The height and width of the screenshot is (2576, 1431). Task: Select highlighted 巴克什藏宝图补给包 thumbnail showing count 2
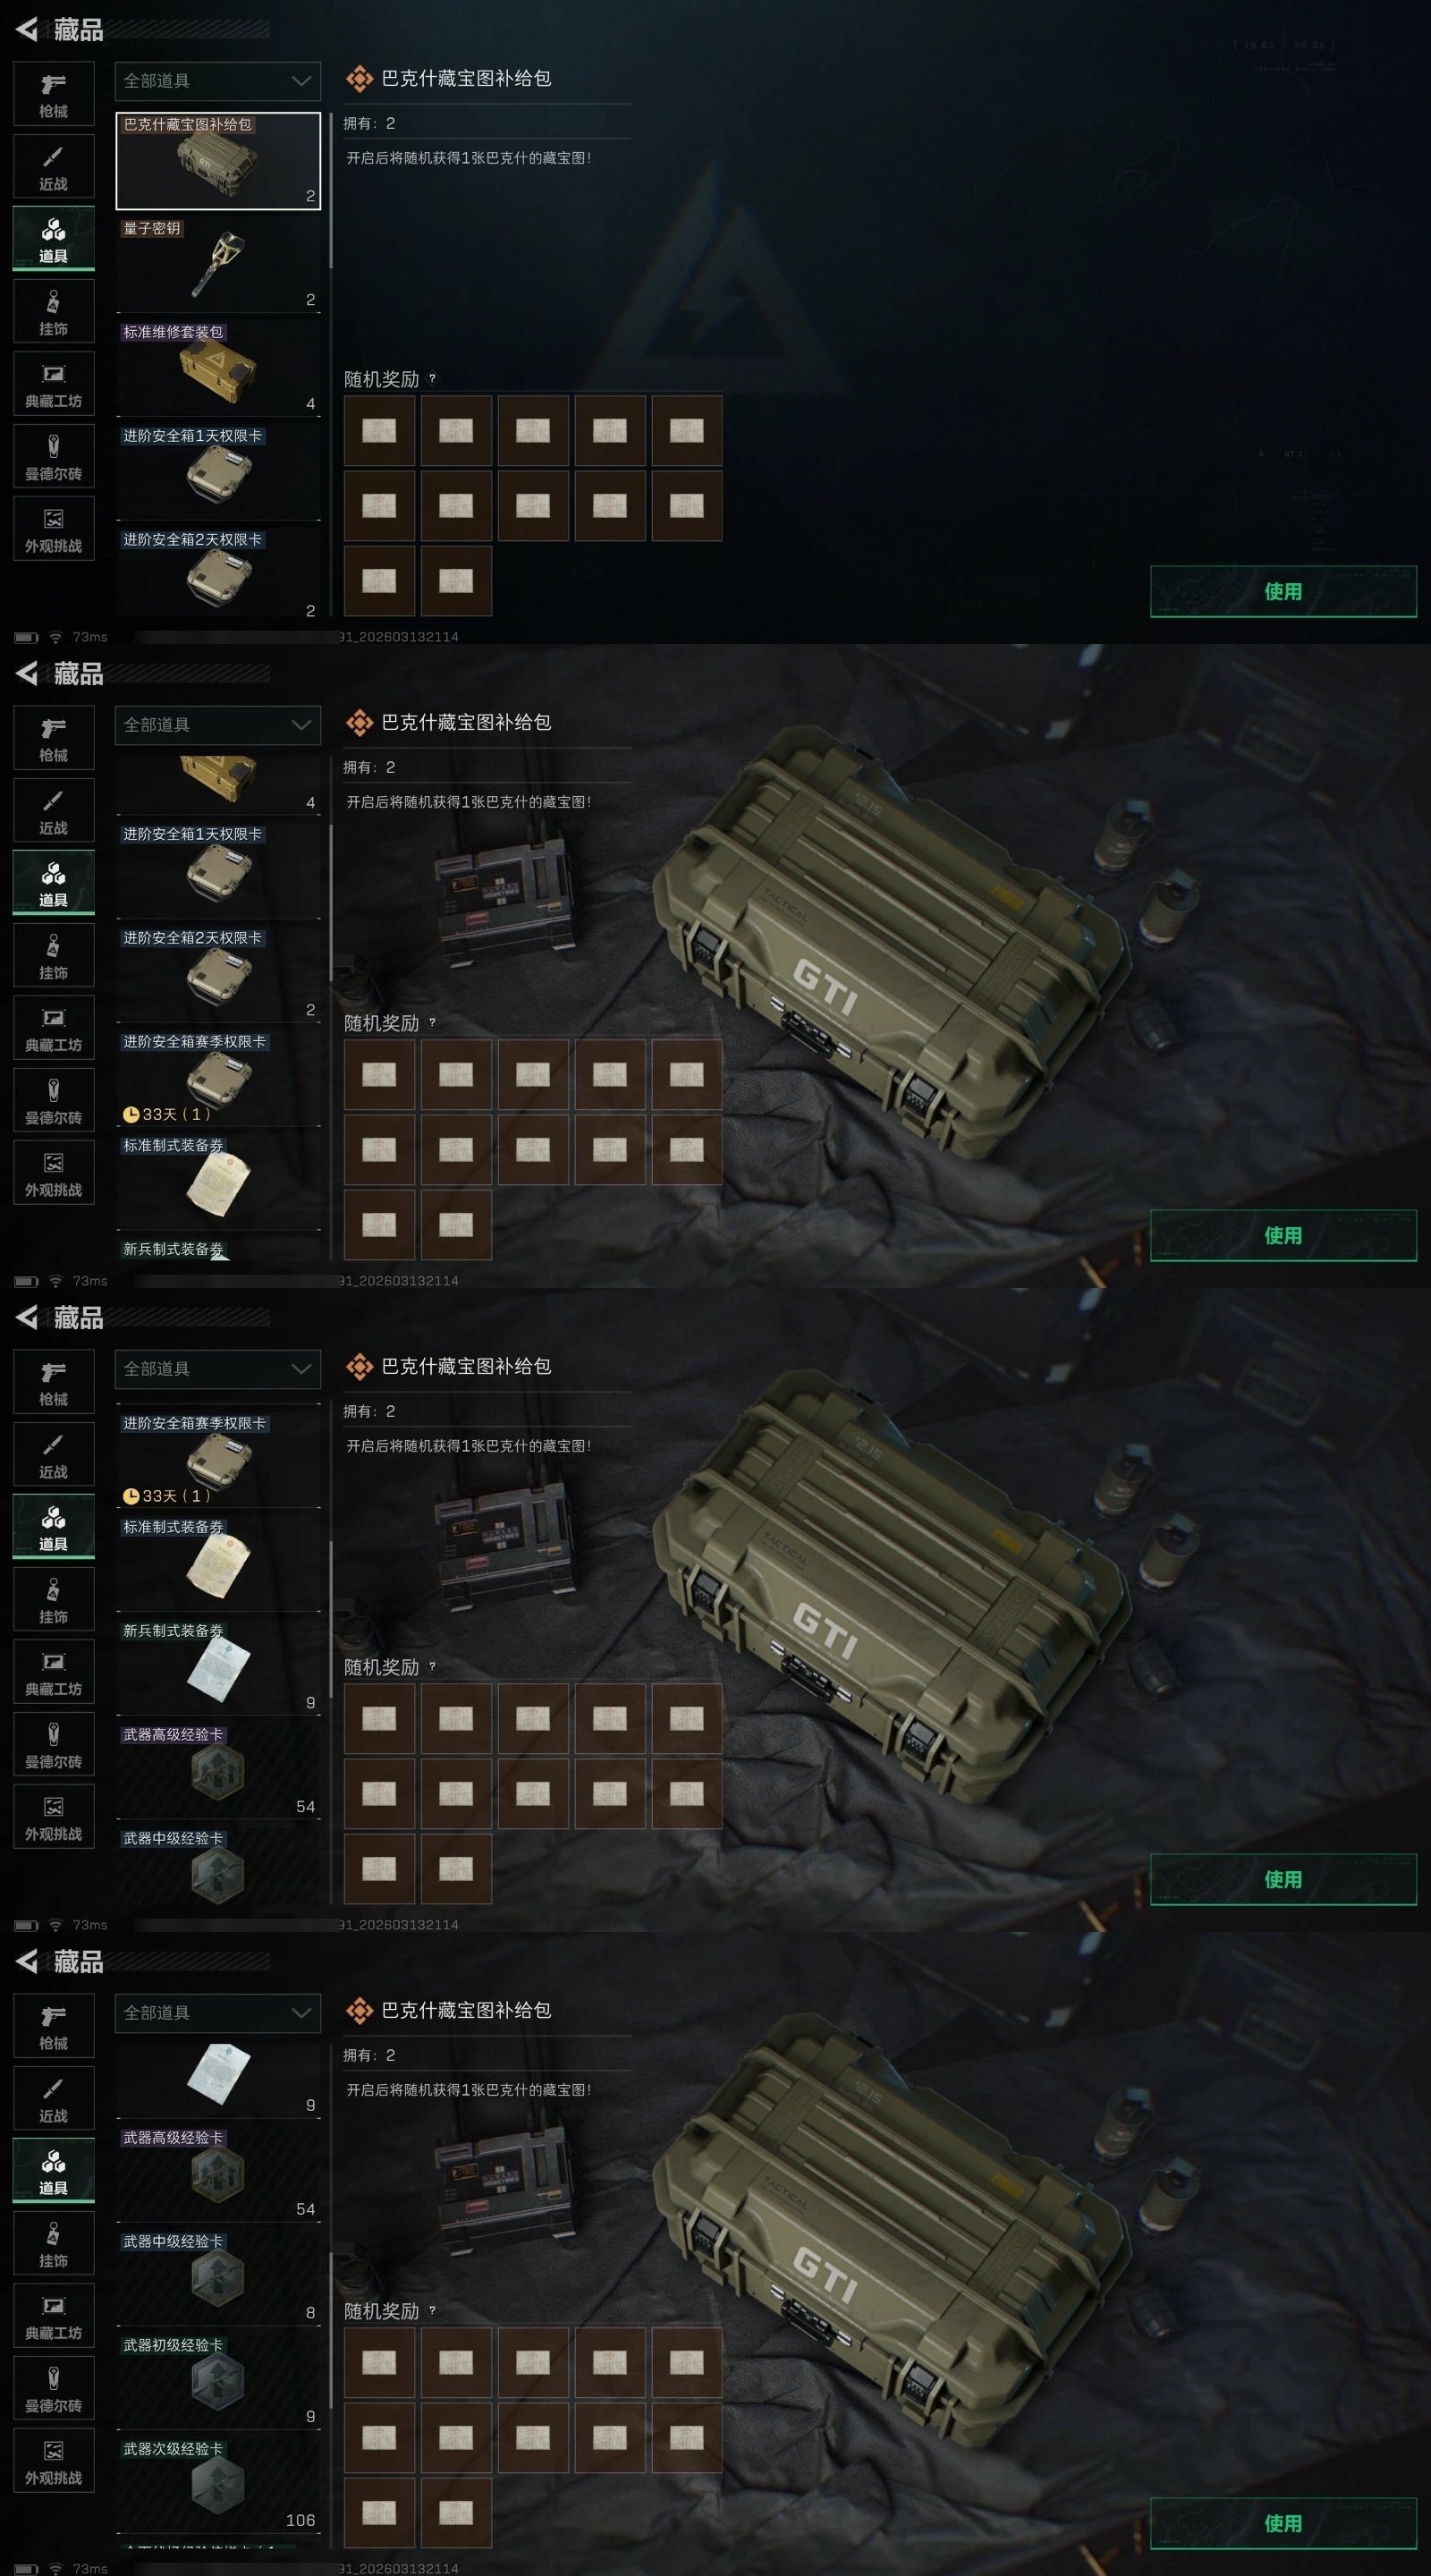tap(218, 160)
